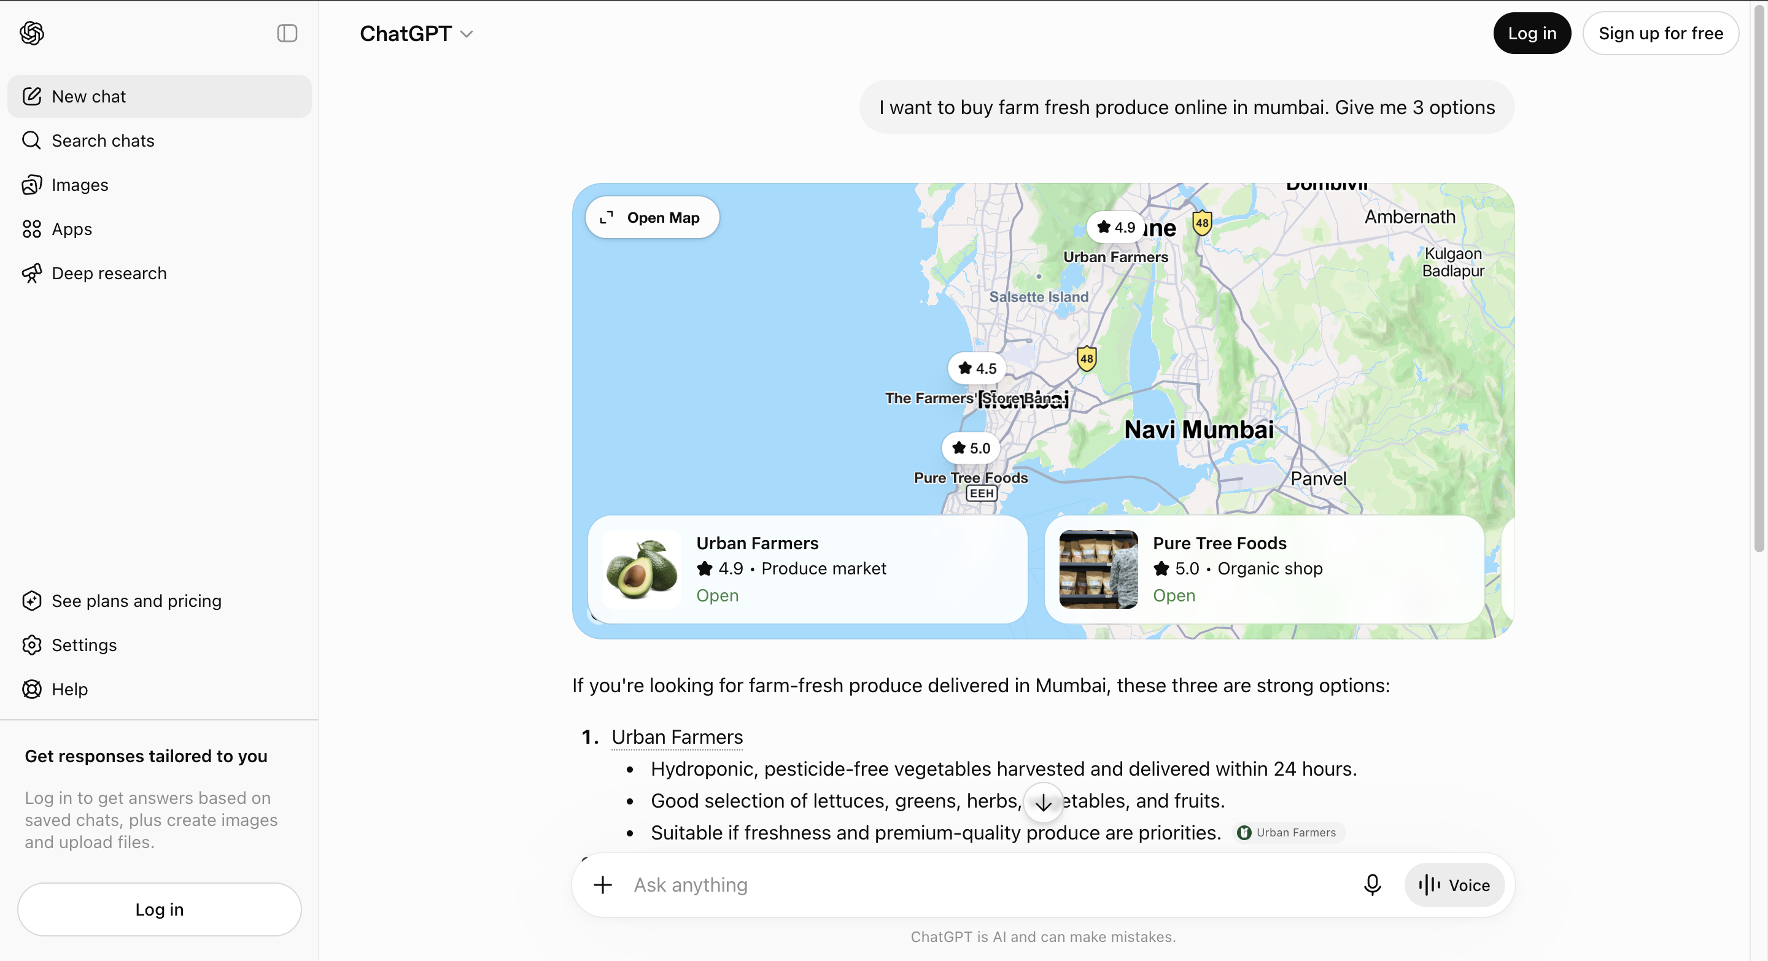
Task: Click the 4.9 rating map pin
Action: tap(1115, 227)
